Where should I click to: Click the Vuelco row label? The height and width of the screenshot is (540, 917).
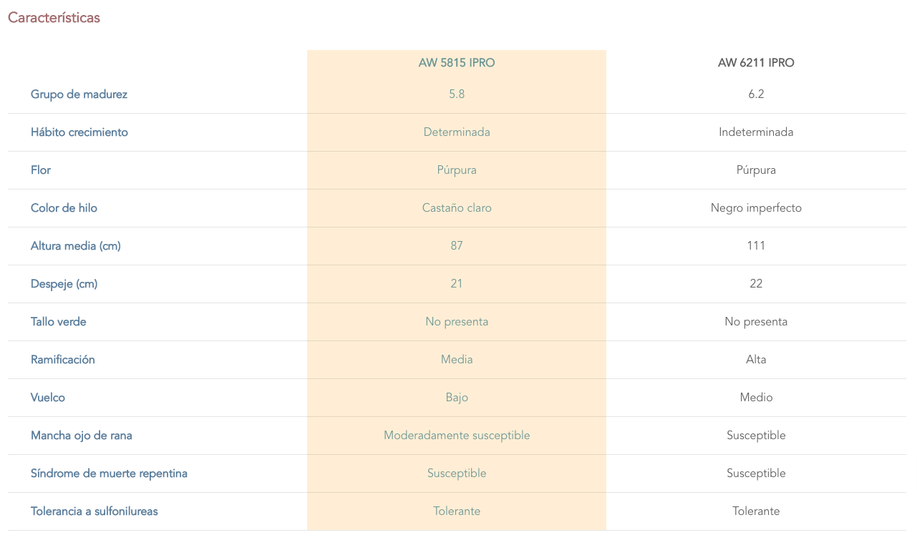[x=47, y=398]
